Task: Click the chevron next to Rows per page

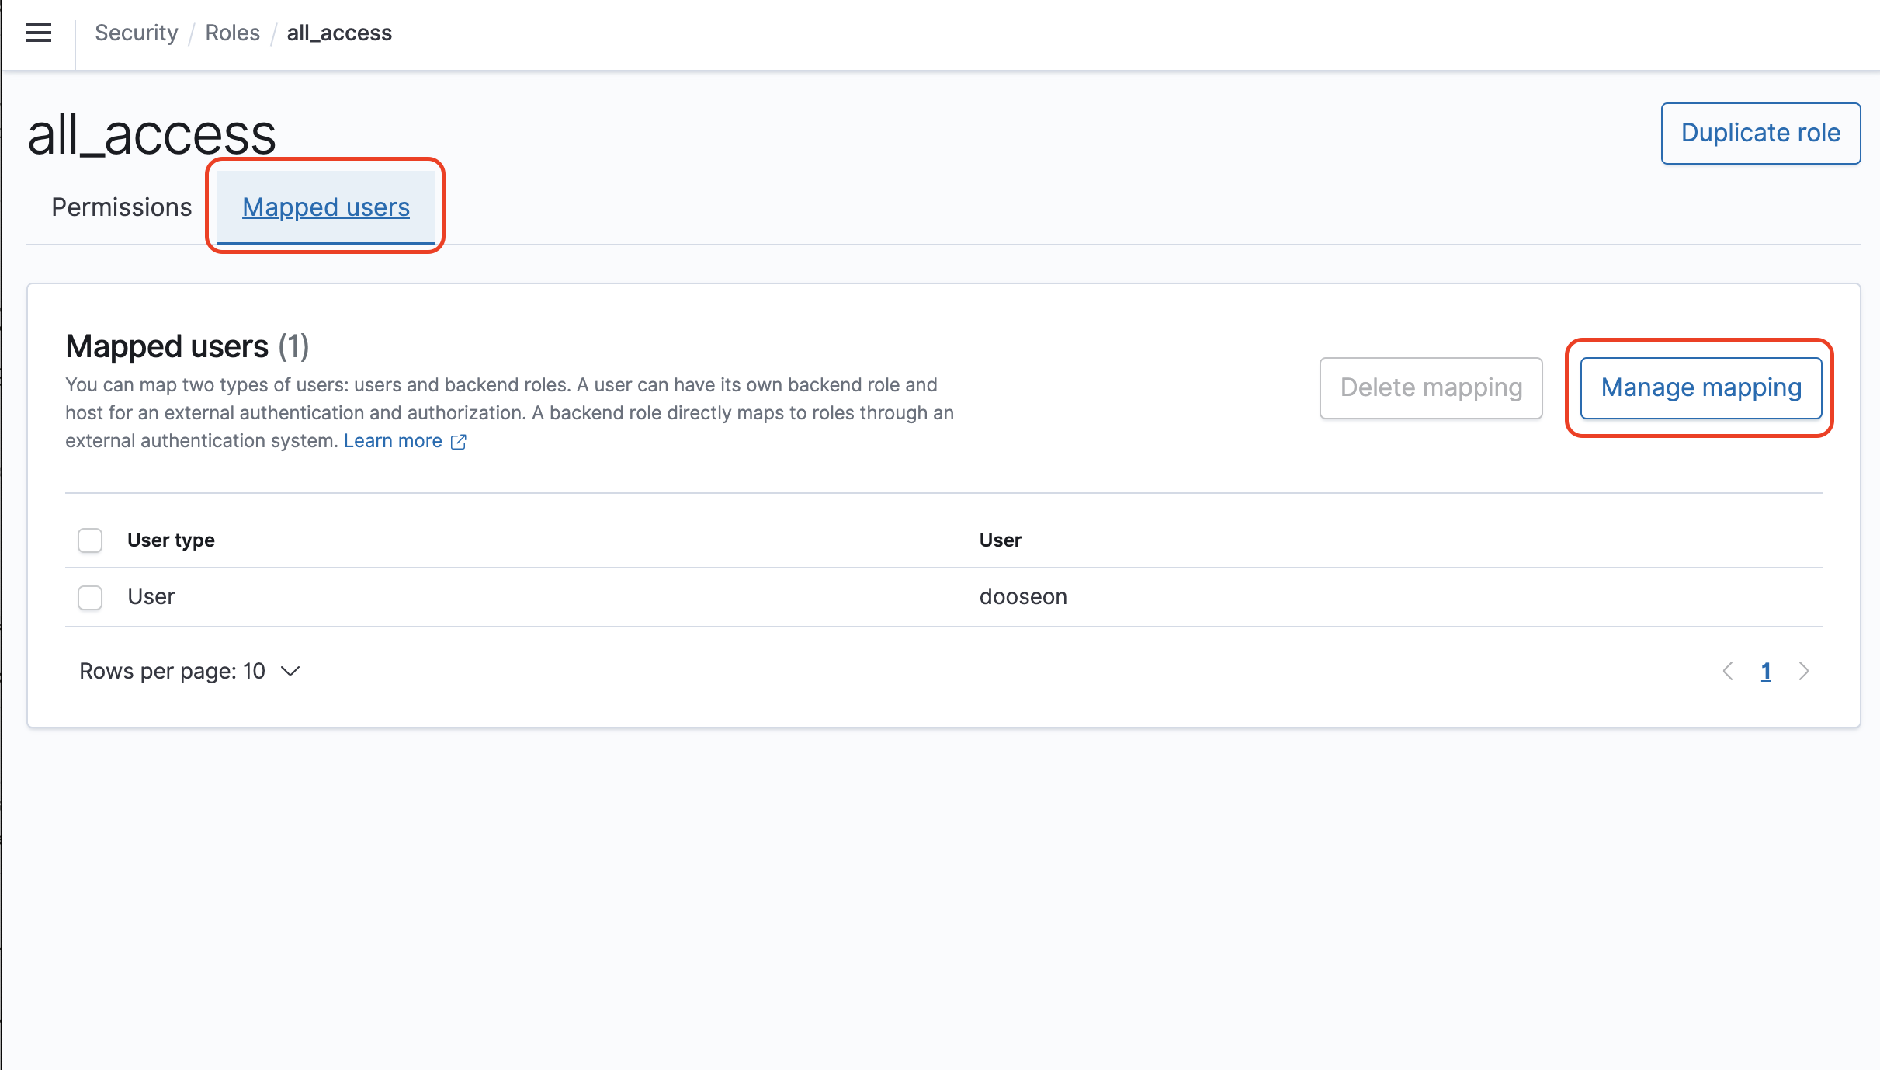Action: coord(290,671)
